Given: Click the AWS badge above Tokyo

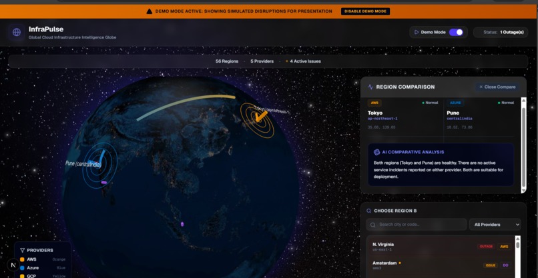Looking at the screenshot, I should (x=374, y=103).
